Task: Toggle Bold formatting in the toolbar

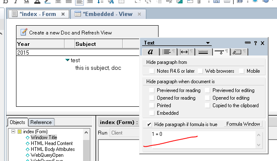Action: pyautogui.click(x=5, y=1)
